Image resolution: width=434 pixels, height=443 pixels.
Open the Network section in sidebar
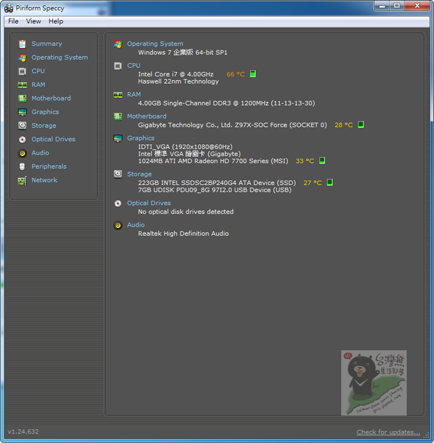pyautogui.click(x=44, y=180)
